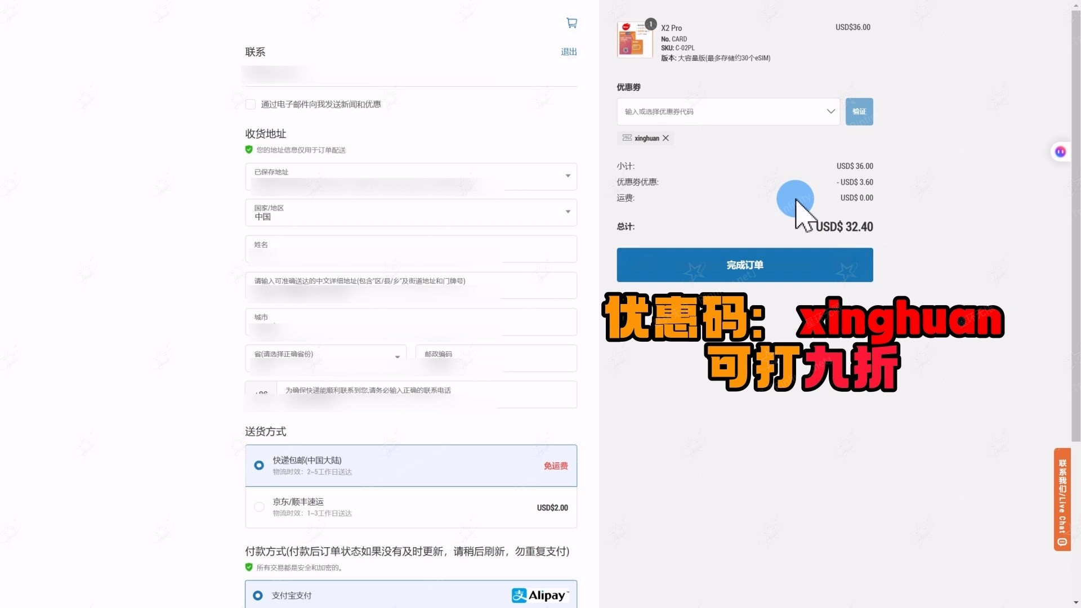Click the 邮政编码 postal code field

(x=496, y=358)
